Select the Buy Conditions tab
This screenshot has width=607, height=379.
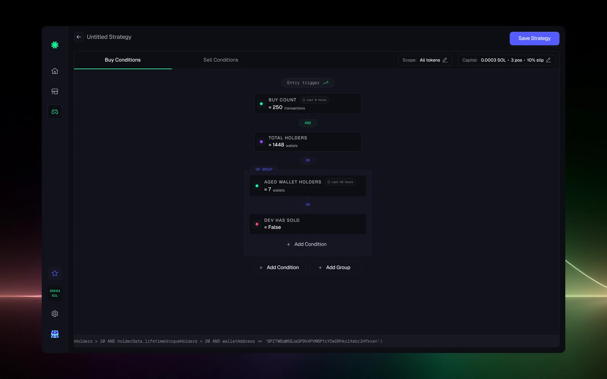point(123,60)
